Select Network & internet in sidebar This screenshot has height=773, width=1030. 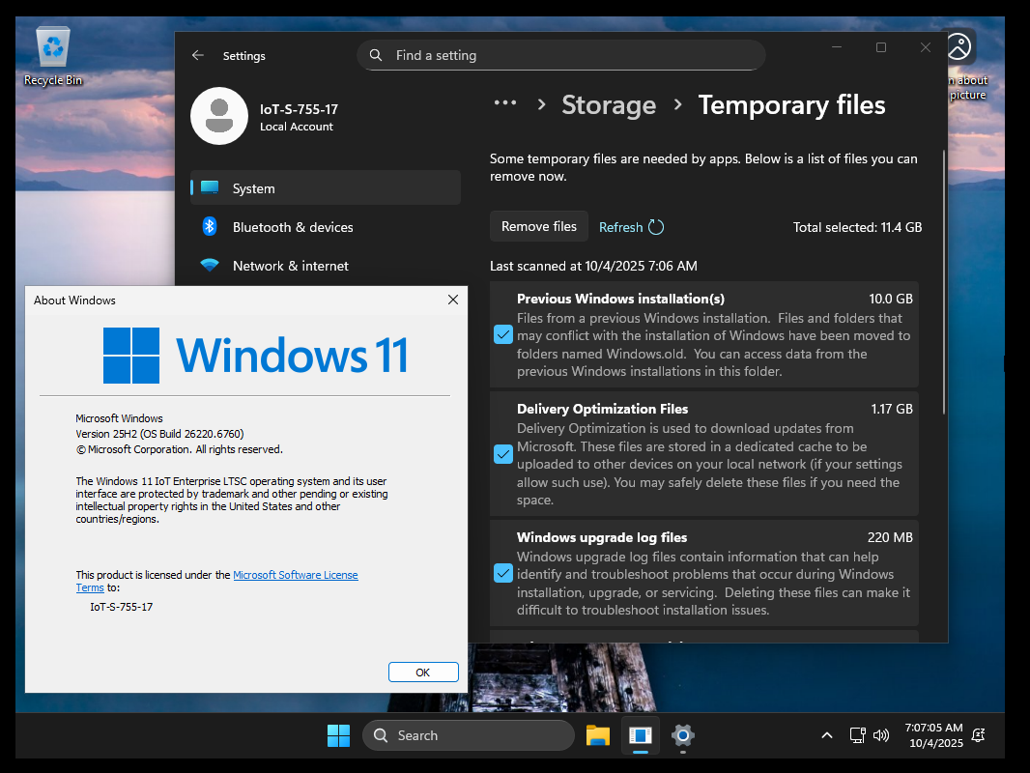coord(326,266)
